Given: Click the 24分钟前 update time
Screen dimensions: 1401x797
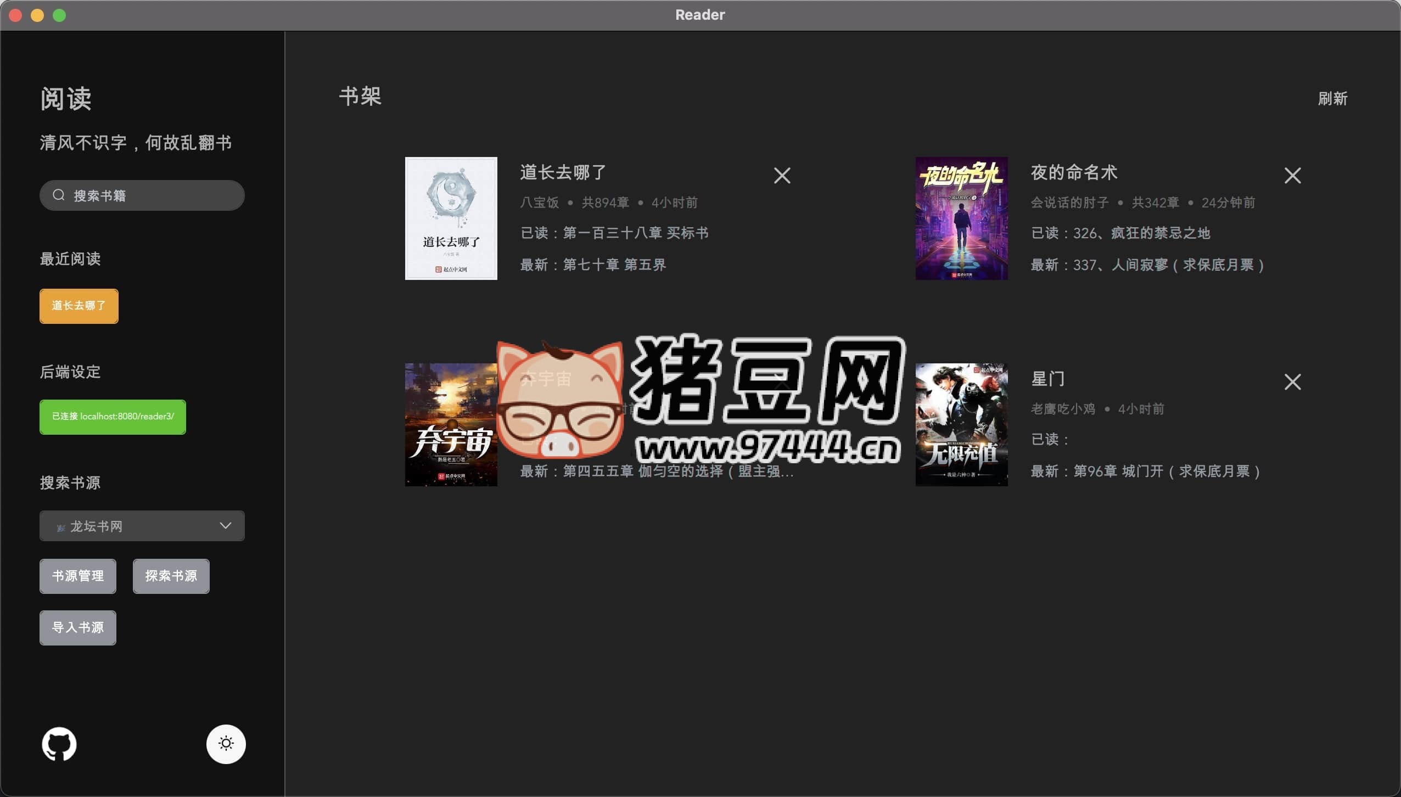Looking at the screenshot, I should (1228, 203).
